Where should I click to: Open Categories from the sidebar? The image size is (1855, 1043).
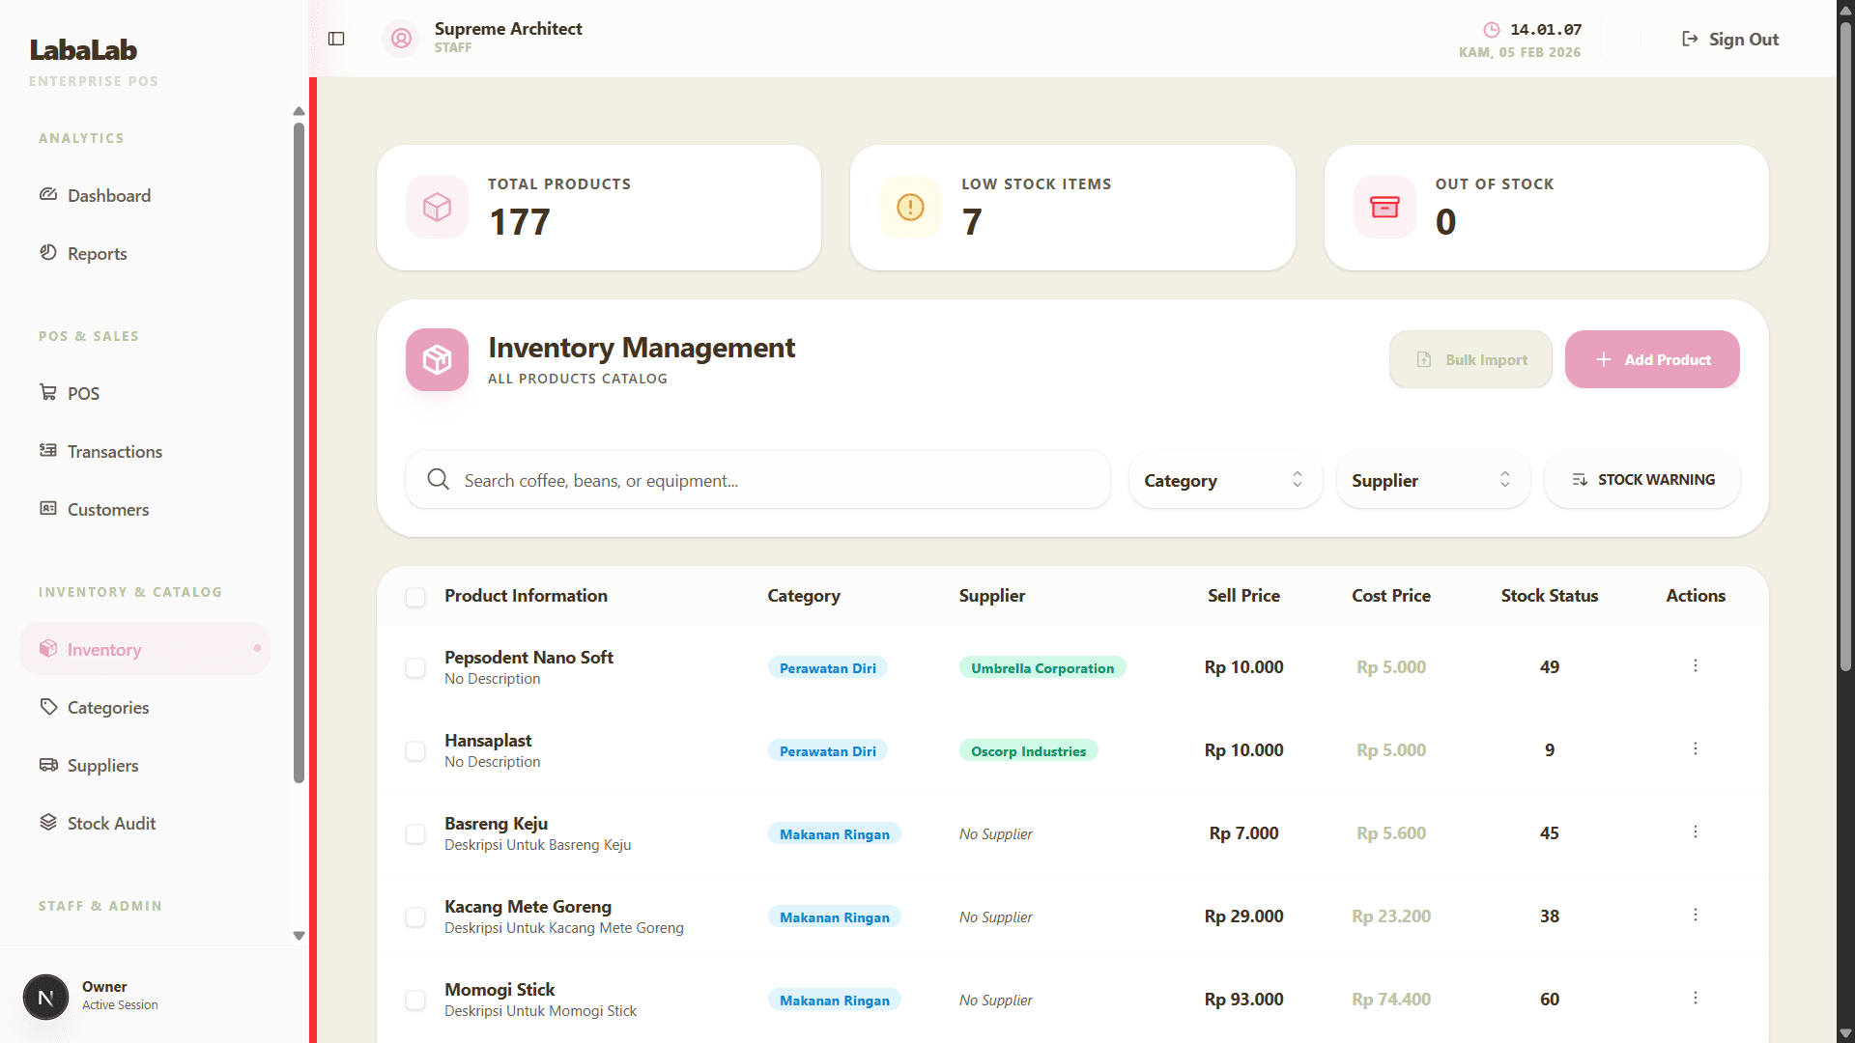(x=145, y=707)
